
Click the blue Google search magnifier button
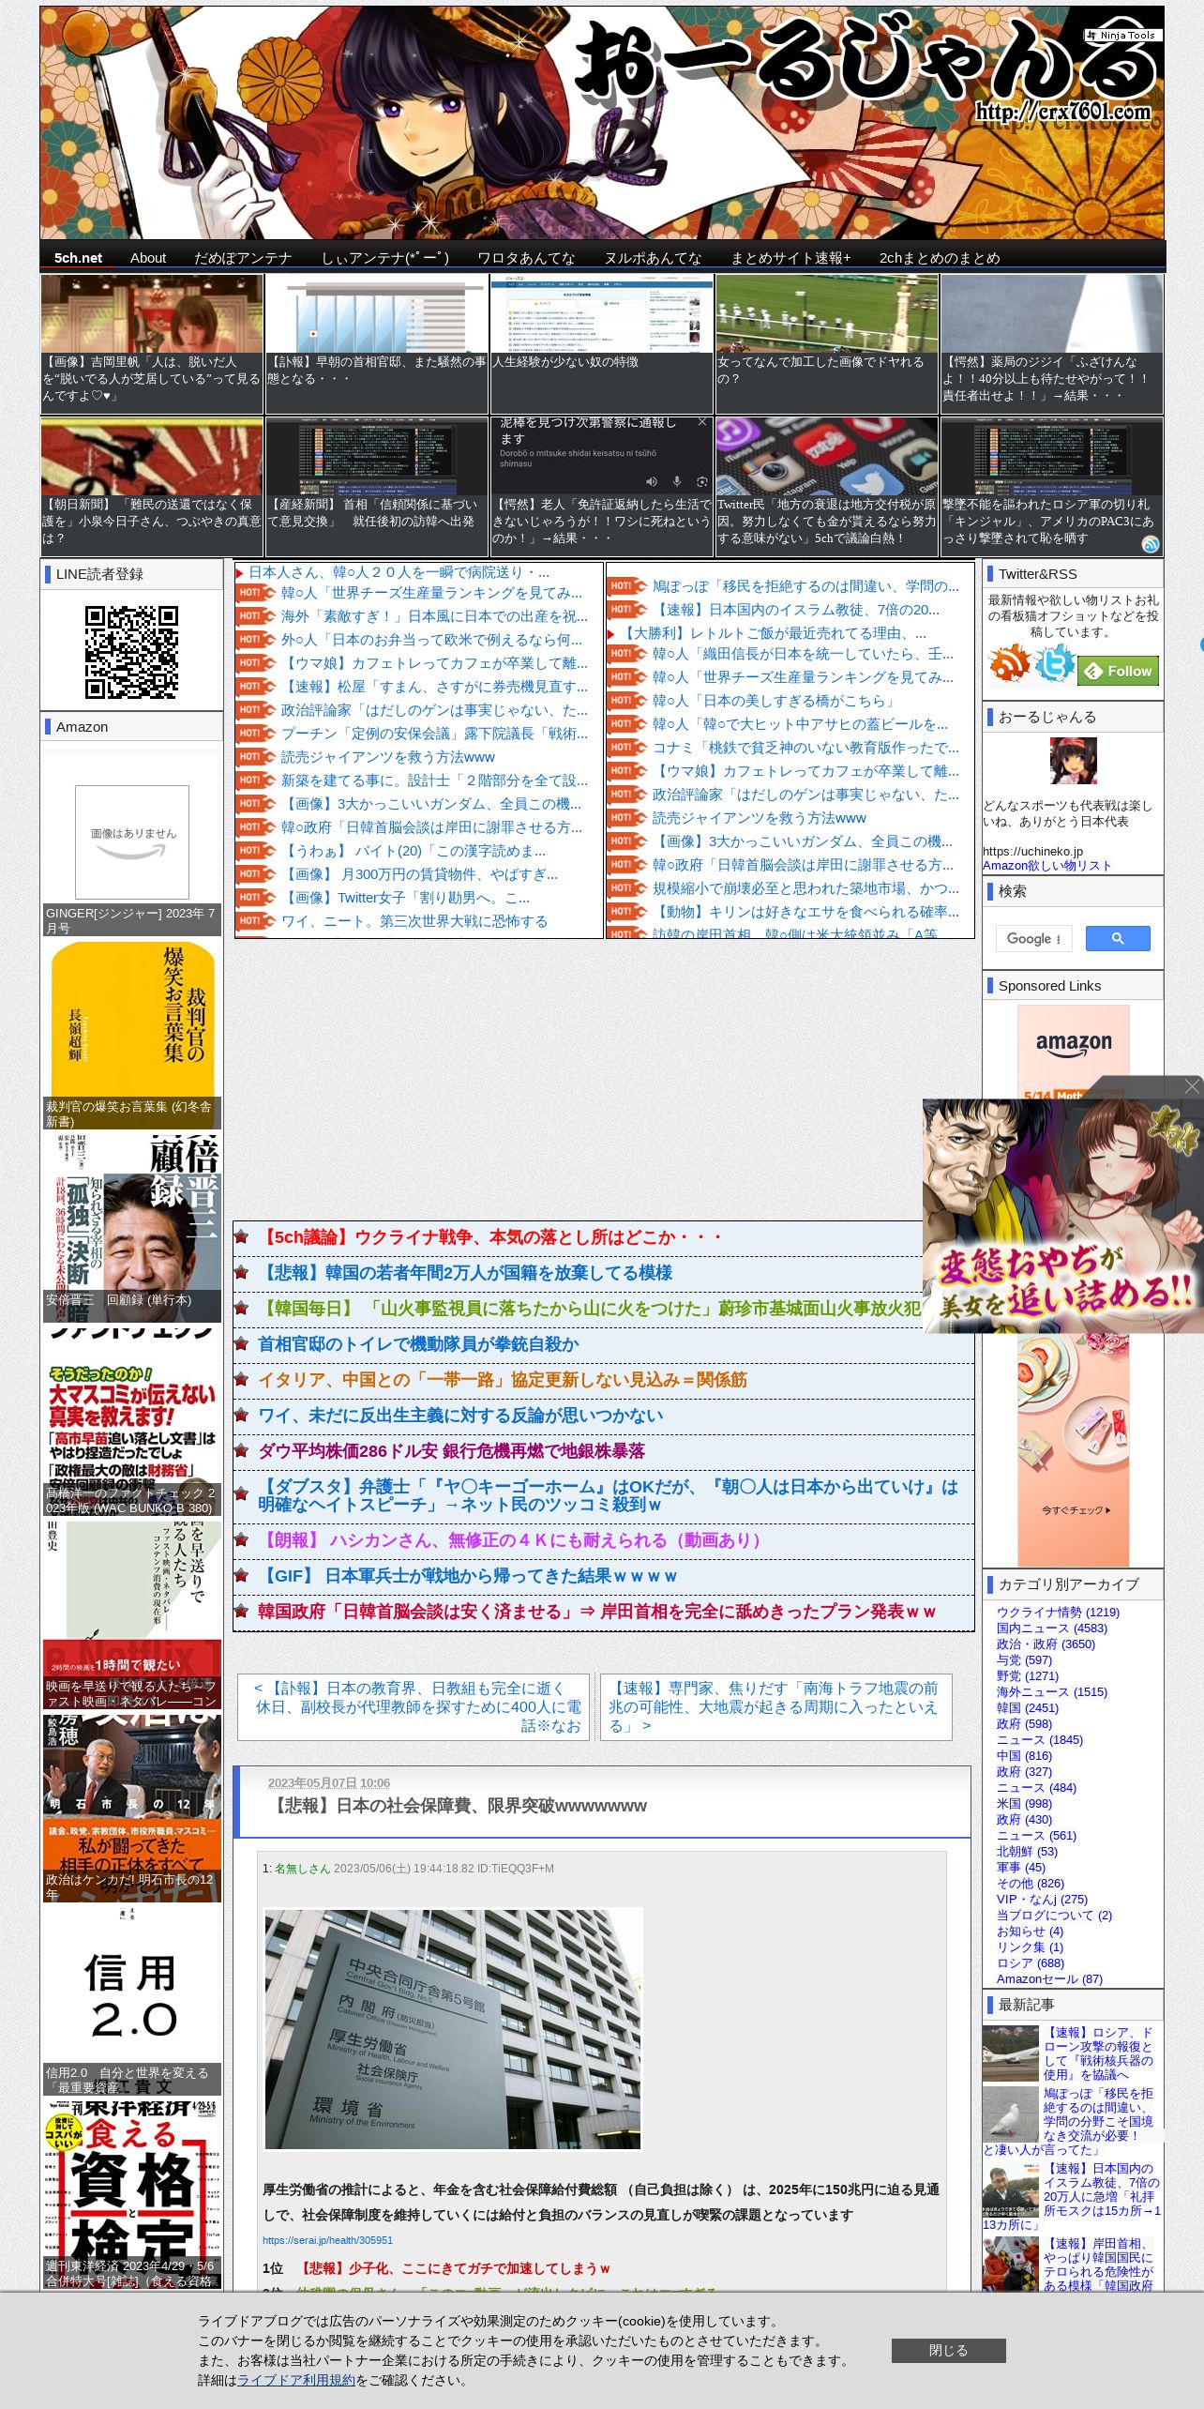coord(1118,938)
